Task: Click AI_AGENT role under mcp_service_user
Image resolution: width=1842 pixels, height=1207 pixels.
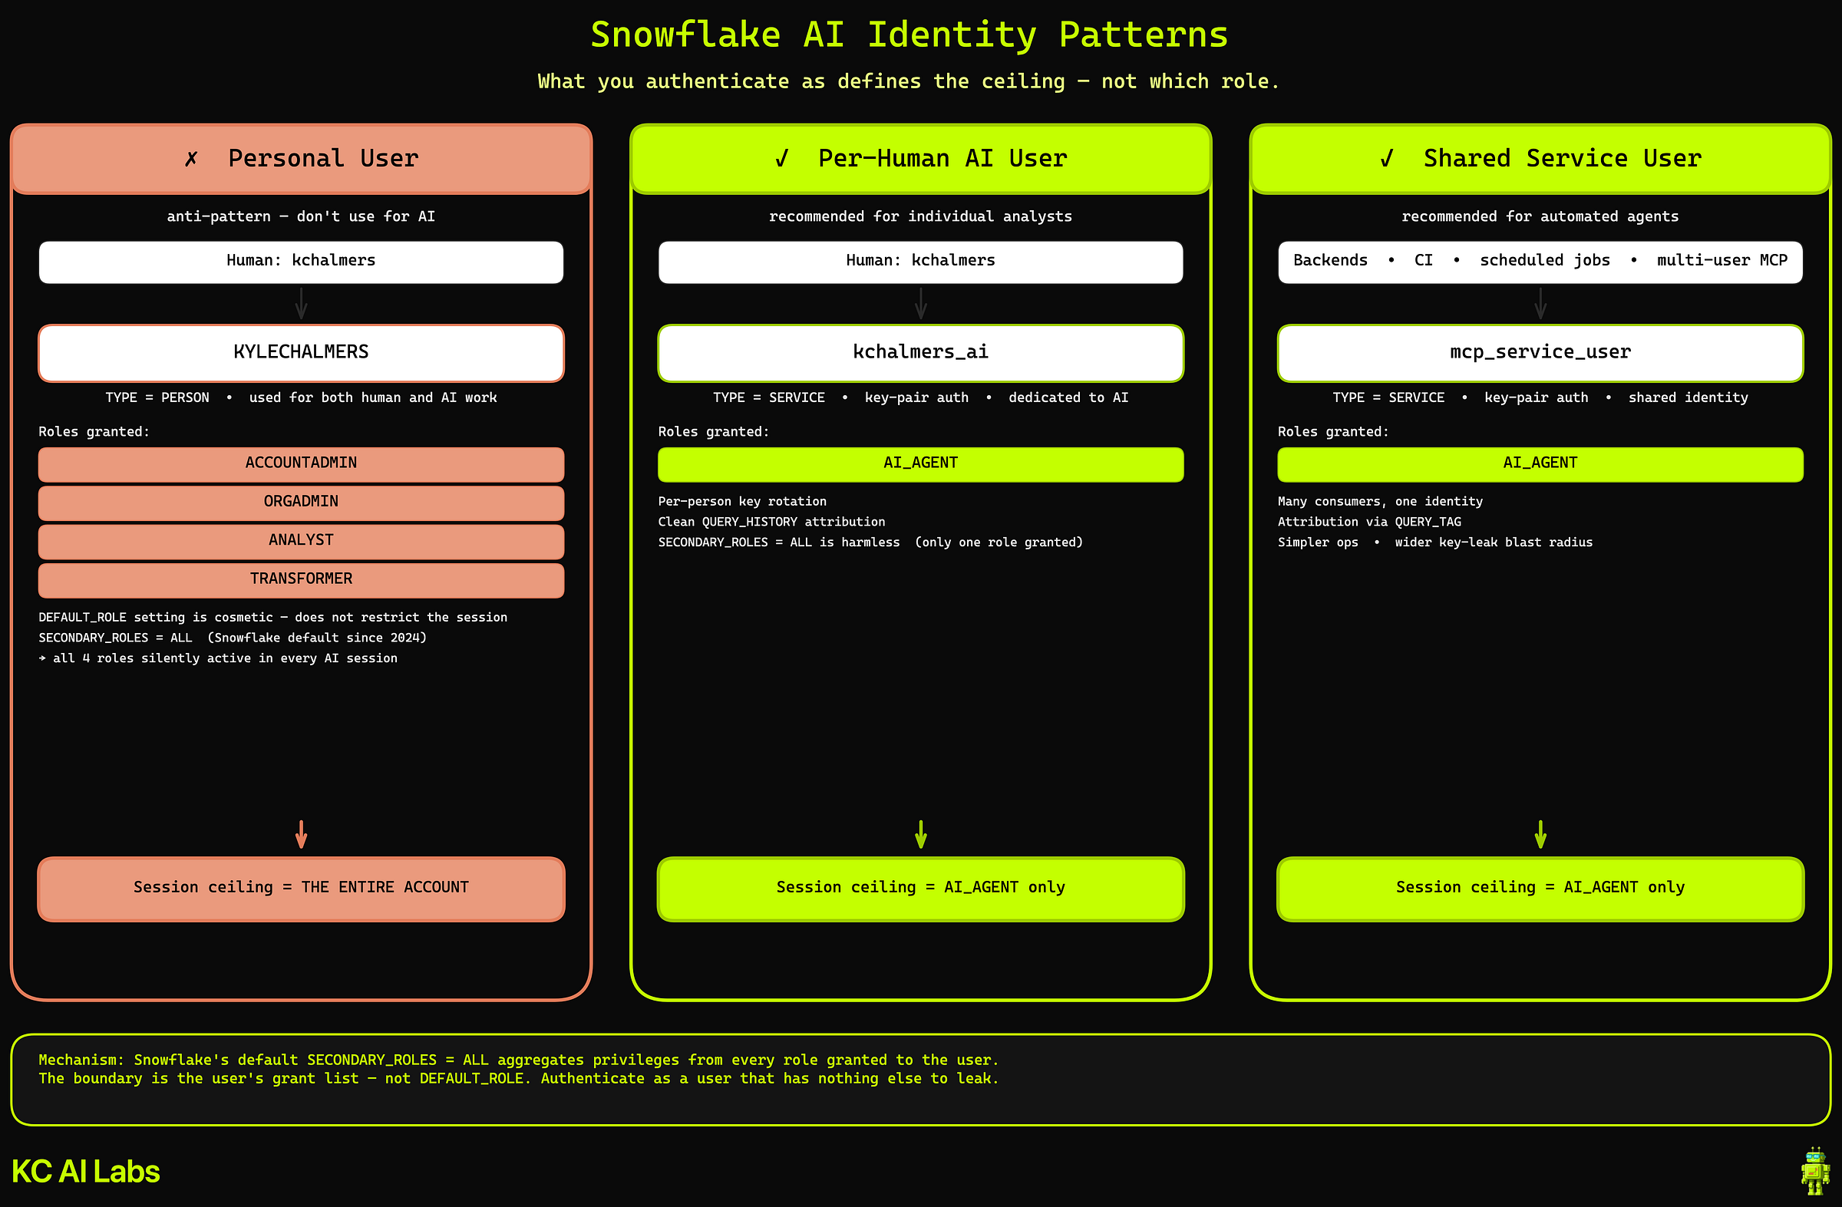Action: [1540, 463]
